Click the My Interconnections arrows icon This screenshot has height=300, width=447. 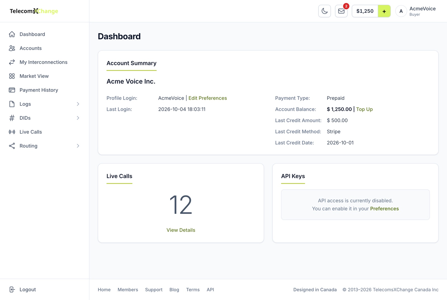(12, 62)
